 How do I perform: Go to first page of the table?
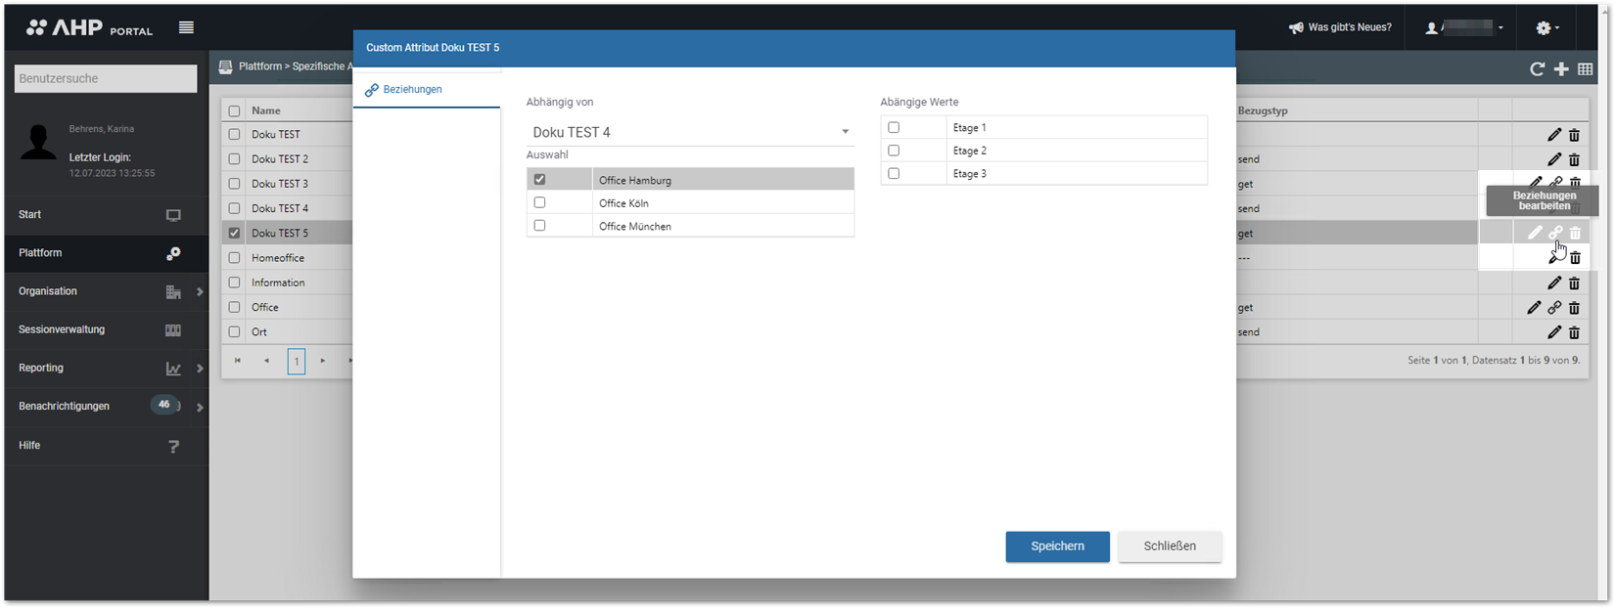click(237, 361)
